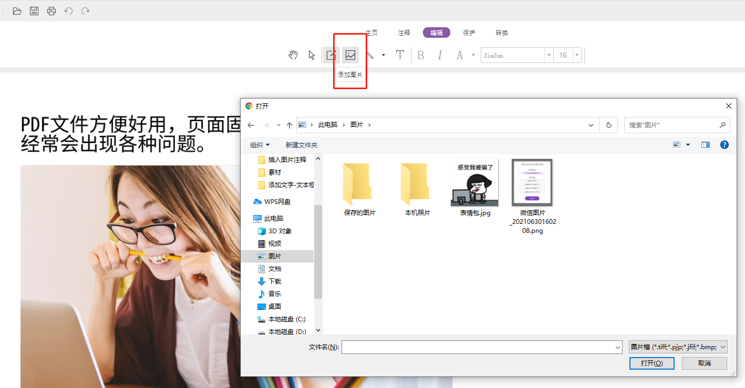Click the Undo icon
Screen dimensions: 745x388
pyautogui.click(x=68, y=10)
